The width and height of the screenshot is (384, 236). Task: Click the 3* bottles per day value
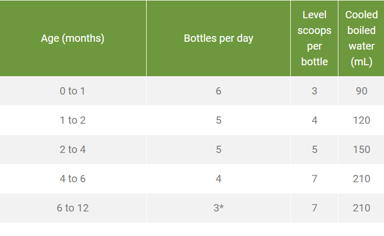[x=218, y=208]
